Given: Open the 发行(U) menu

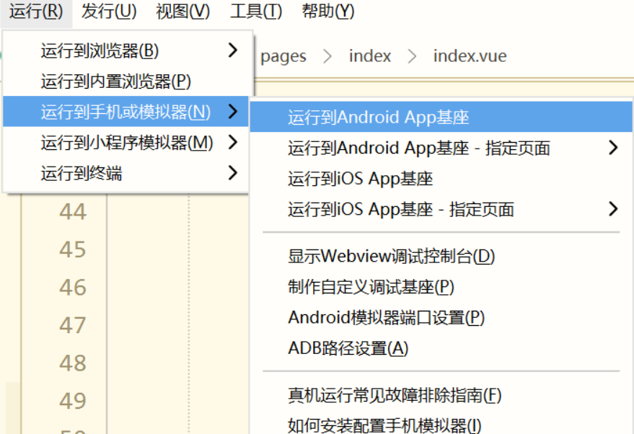Looking at the screenshot, I should click(x=109, y=12).
